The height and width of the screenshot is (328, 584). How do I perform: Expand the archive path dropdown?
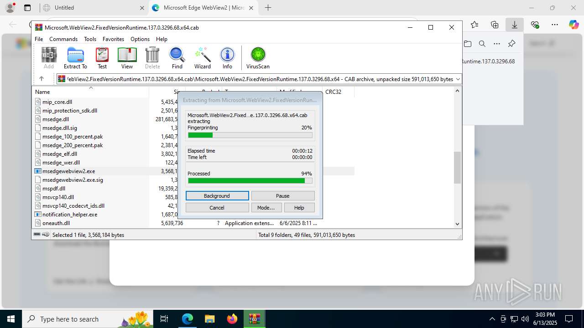[458, 79]
